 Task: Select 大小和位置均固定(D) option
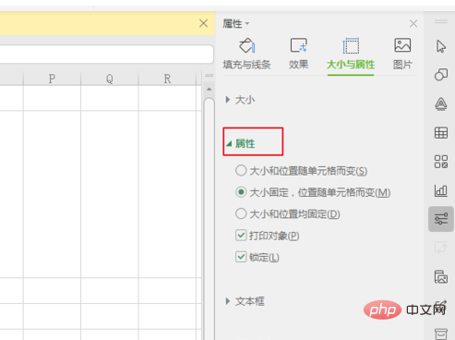coord(288,213)
